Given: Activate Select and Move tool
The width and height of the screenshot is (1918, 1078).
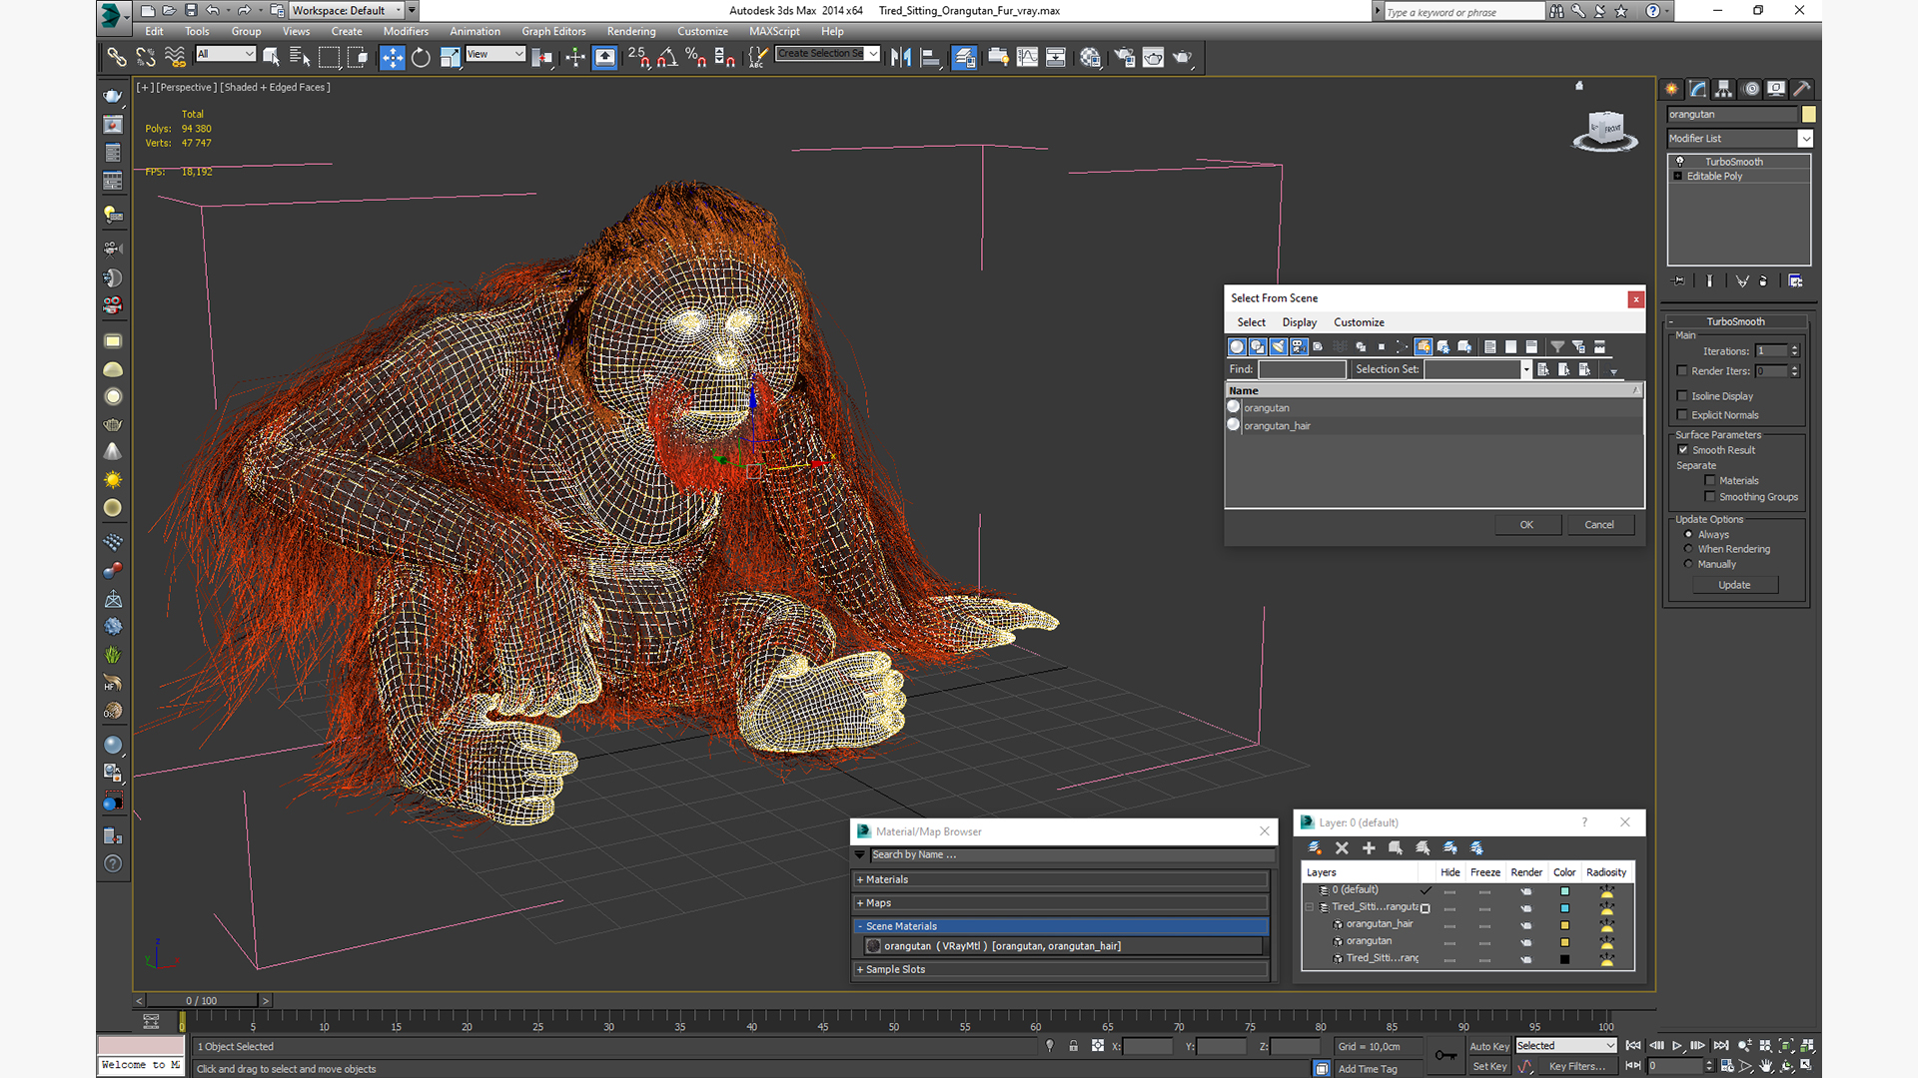Looking at the screenshot, I should pos(392,58).
